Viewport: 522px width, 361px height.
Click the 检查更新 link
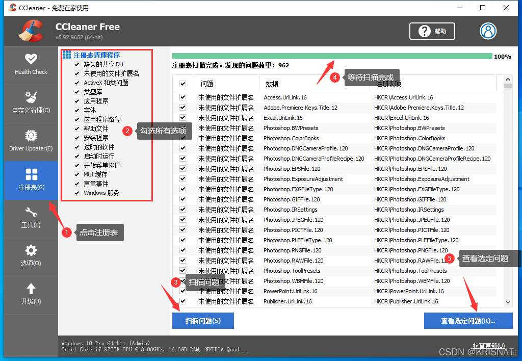(x=488, y=345)
